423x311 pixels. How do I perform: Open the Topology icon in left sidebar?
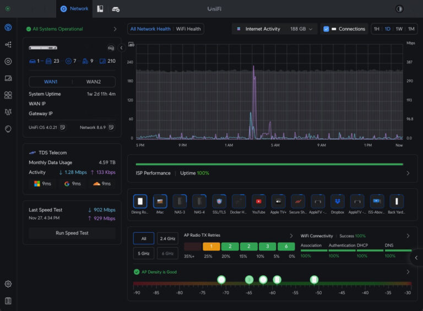coord(8,45)
